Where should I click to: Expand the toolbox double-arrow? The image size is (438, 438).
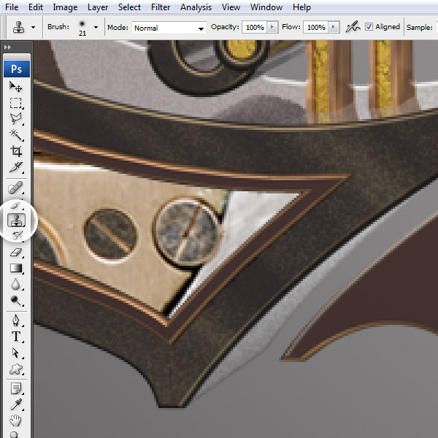7,47
